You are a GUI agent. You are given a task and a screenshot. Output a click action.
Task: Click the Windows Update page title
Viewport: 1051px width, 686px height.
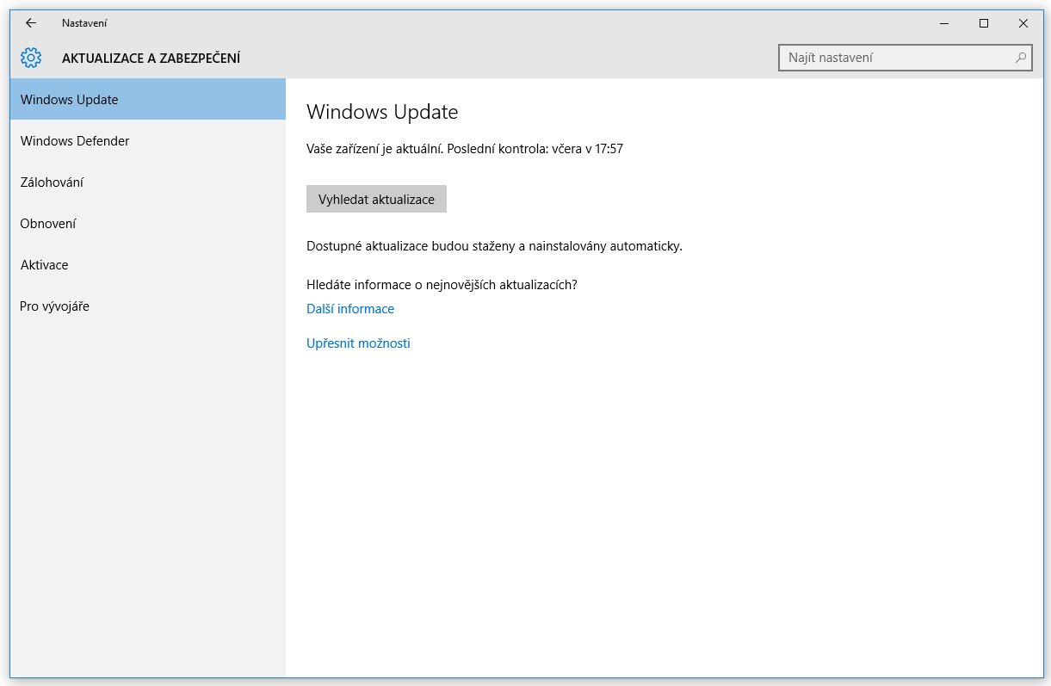(382, 111)
